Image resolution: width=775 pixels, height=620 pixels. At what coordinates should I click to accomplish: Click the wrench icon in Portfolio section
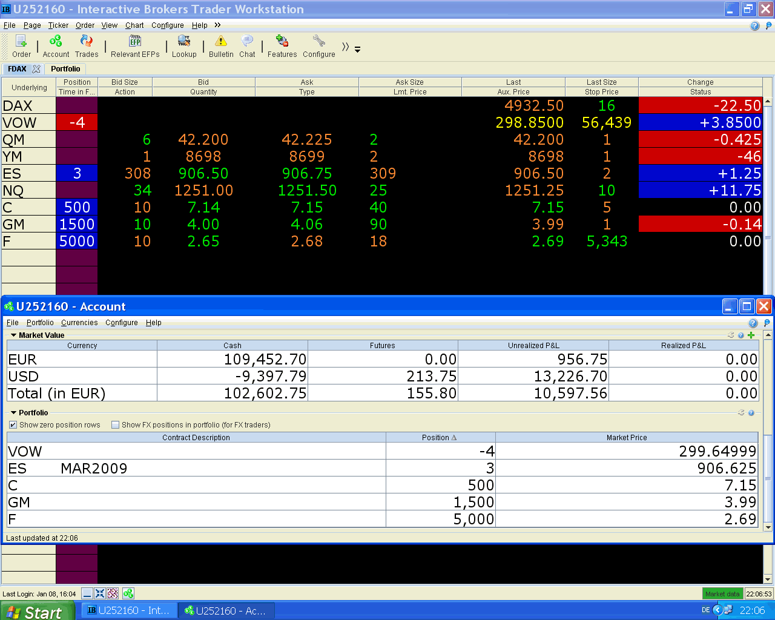point(741,412)
